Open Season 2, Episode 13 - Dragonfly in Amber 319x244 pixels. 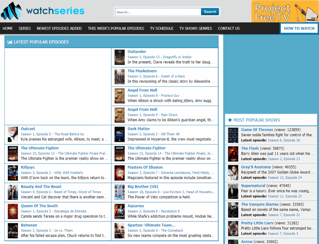point(159,57)
